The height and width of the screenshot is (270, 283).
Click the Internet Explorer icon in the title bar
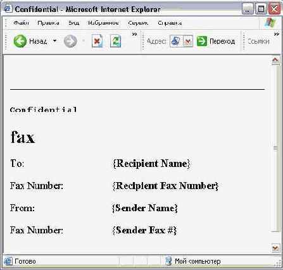point(8,9)
